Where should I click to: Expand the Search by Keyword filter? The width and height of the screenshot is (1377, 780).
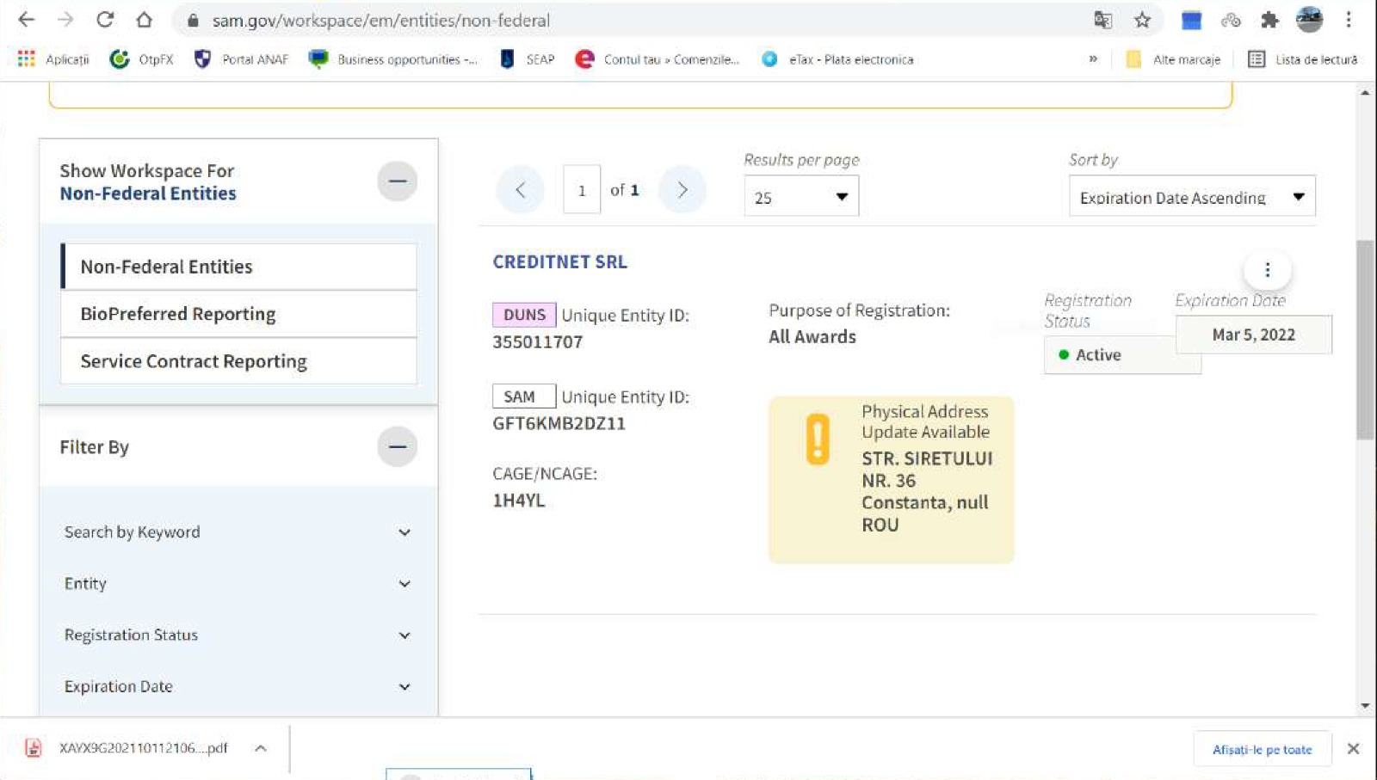pos(238,532)
